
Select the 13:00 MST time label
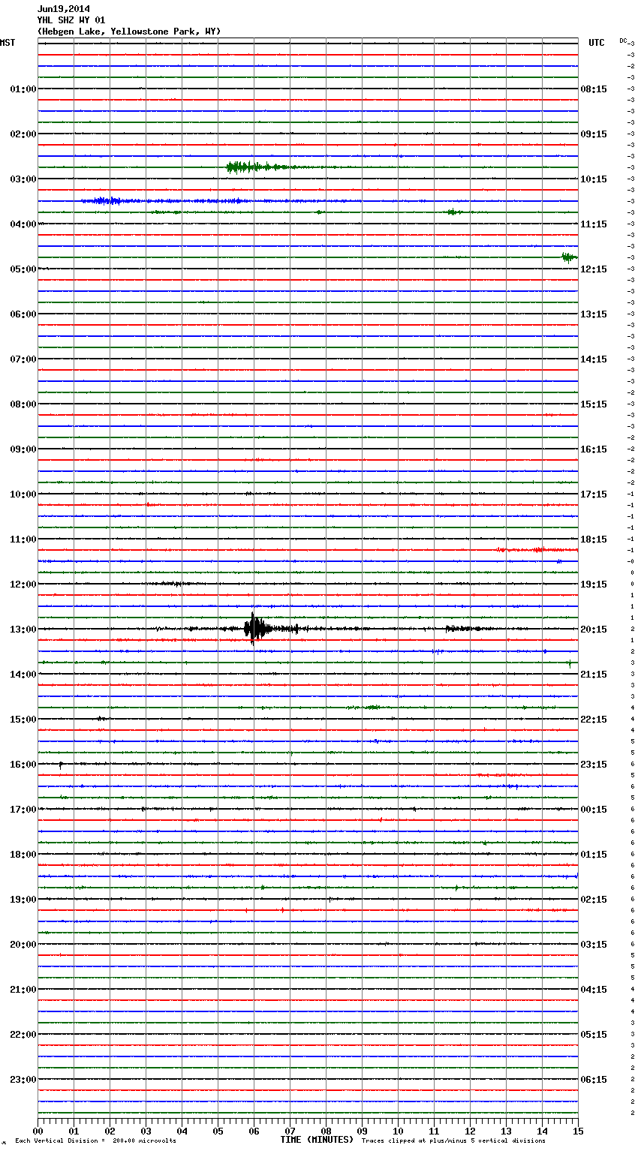coord(23,630)
